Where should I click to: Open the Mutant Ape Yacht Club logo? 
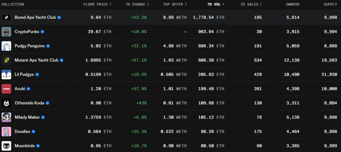(x=6, y=60)
